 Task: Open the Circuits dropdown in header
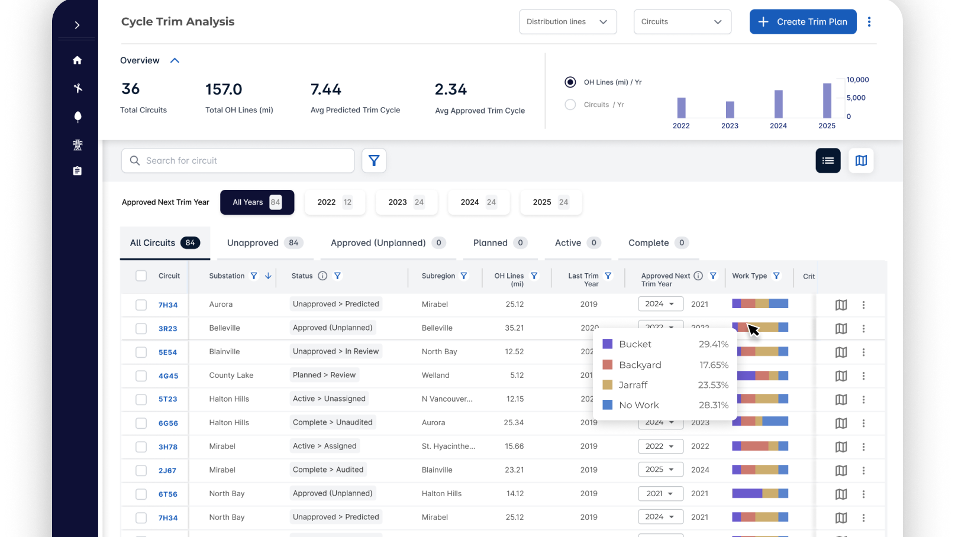coord(682,22)
